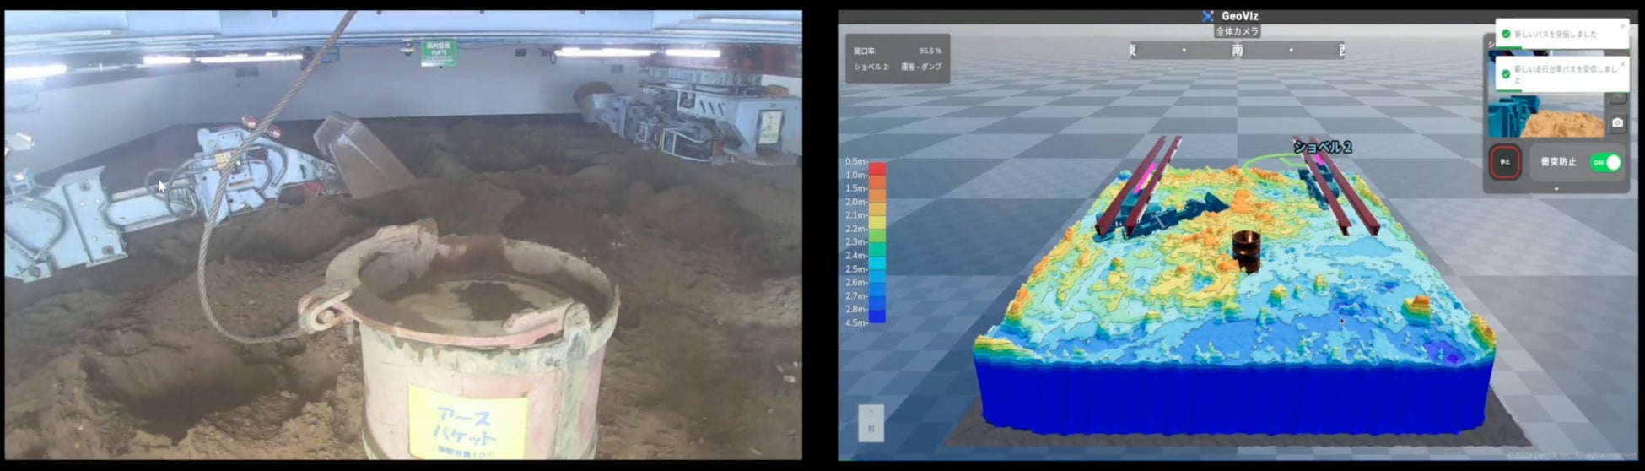Click the 開口率 95.6 % readout
The width and height of the screenshot is (1645, 471).
tap(898, 51)
